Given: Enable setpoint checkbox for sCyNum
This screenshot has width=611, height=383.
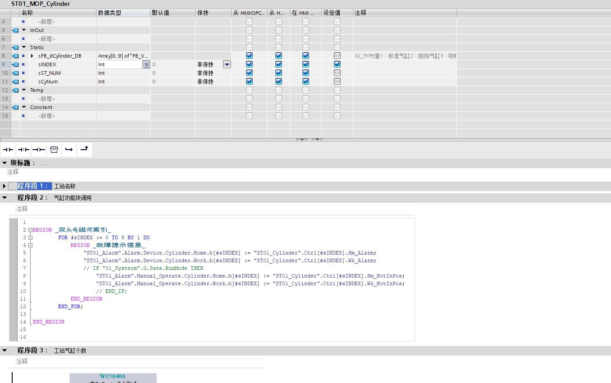Looking at the screenshot, I should (x=337, y=82).
